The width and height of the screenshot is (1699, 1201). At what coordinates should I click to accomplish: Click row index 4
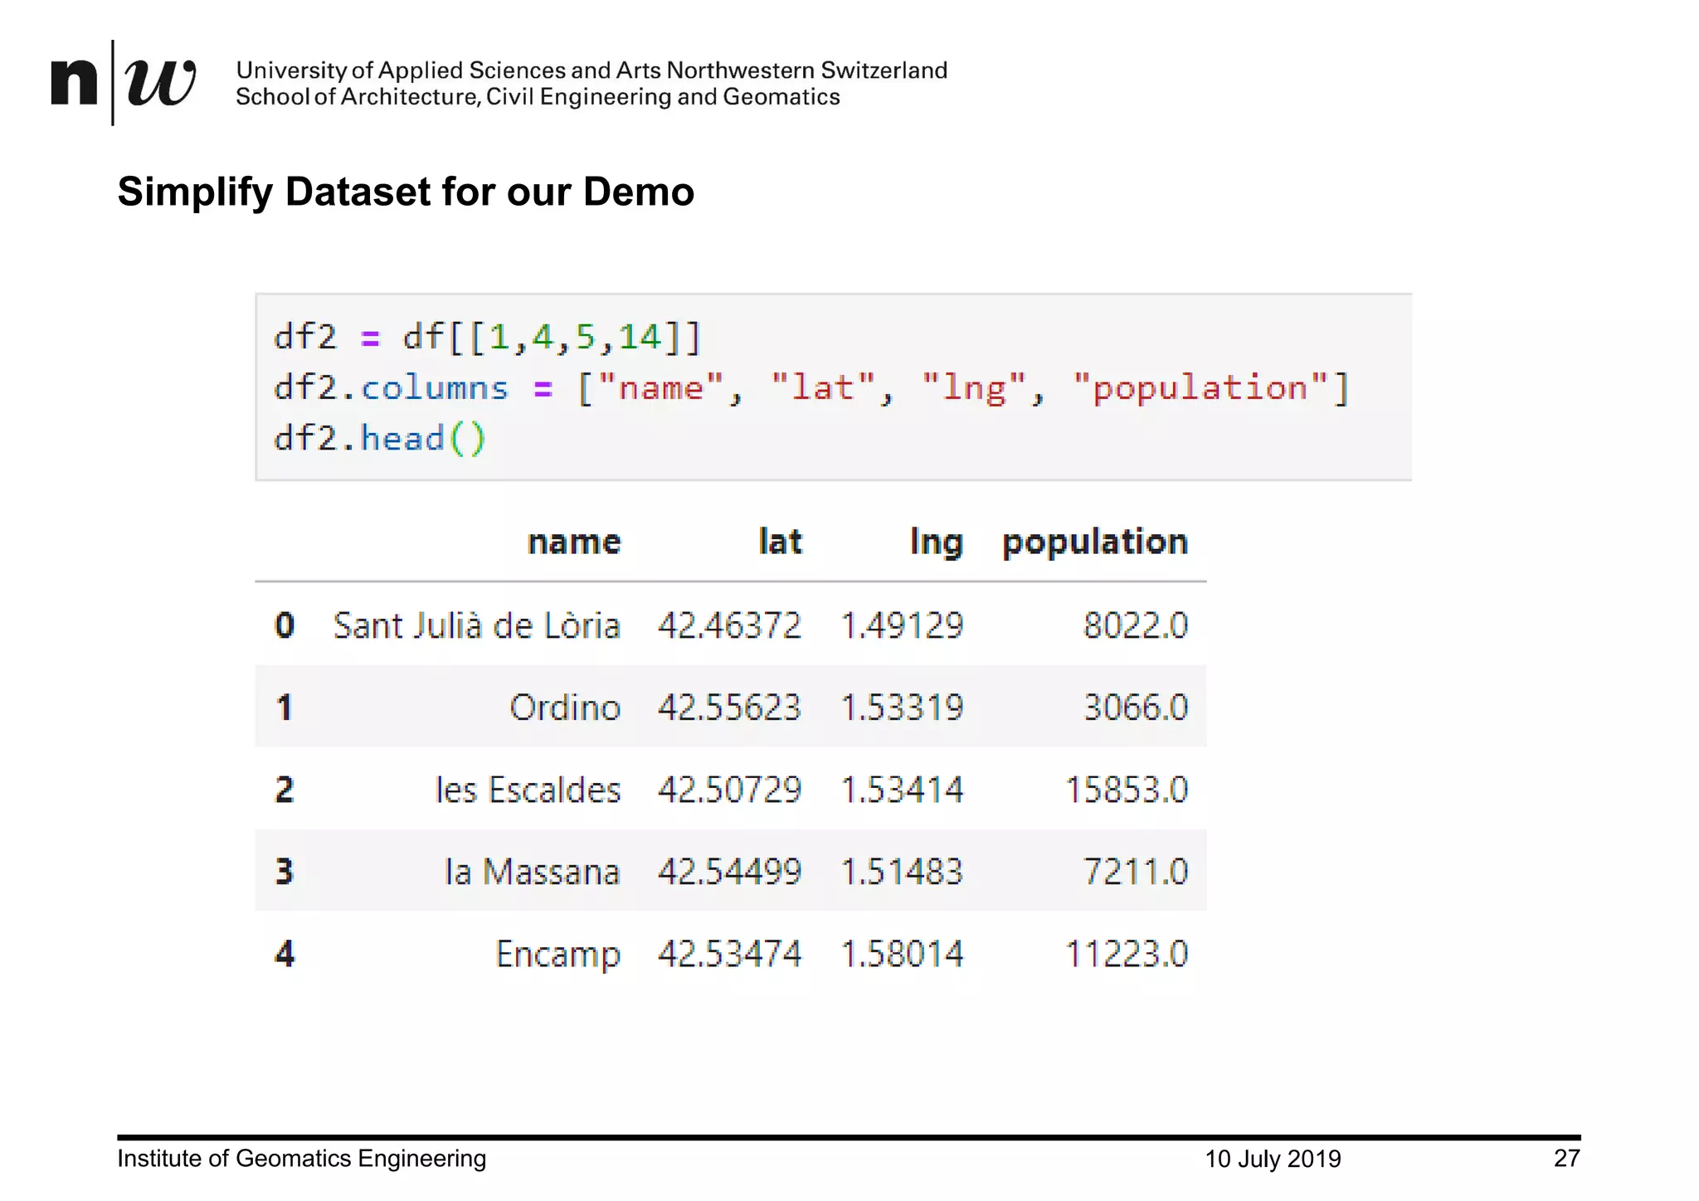point(285,954)
